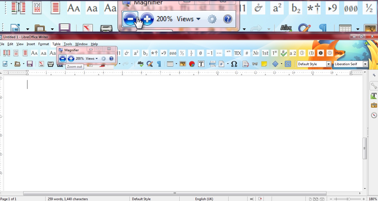The height and width of the screenshot is (201, 378).
Task: Open Find & Replace with the magnifier icon
Action: pos(150,64)
